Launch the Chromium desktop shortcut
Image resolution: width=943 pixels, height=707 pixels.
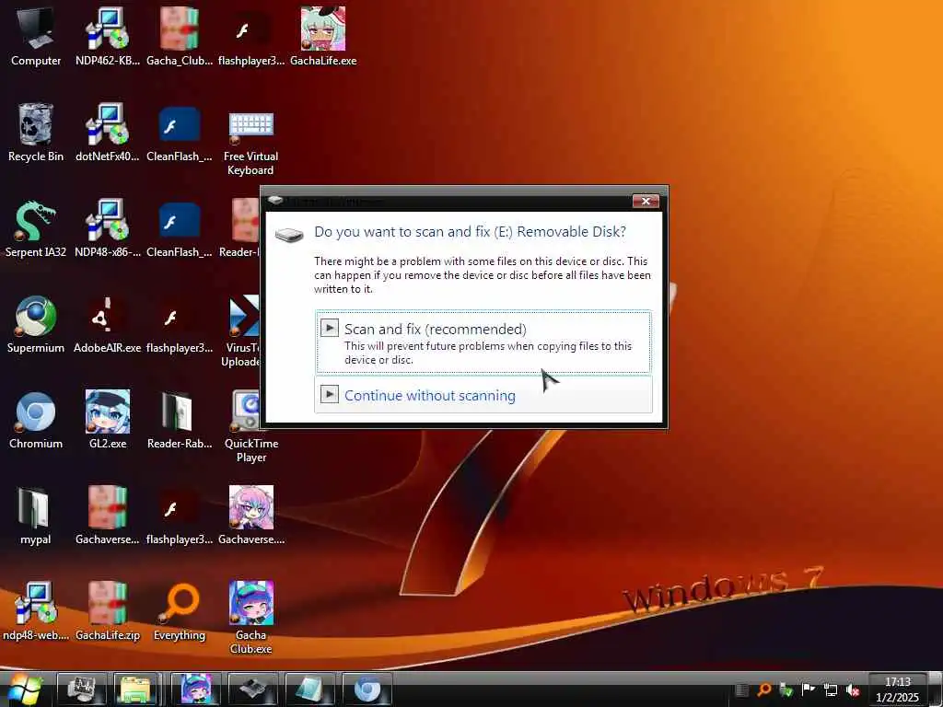click(36, 420)
